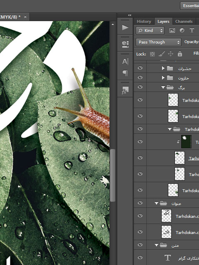Select the dark green clipped layer thumbnail
Image resolution: width=199 pixels, height=265 pixels.
click(186, 142)
